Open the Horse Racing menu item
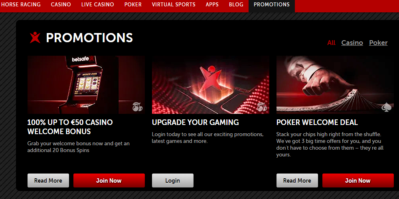 (21, 4)
